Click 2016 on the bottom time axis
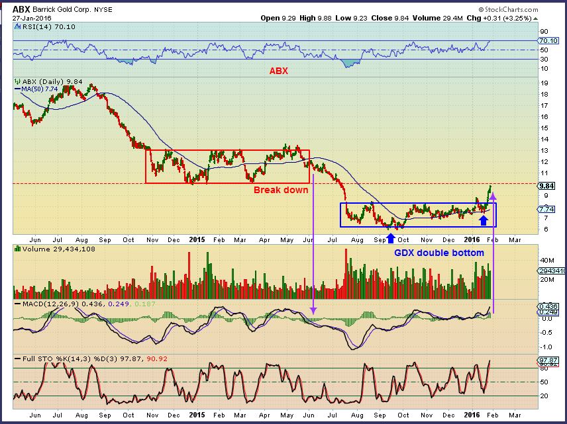 click(472, 415)
